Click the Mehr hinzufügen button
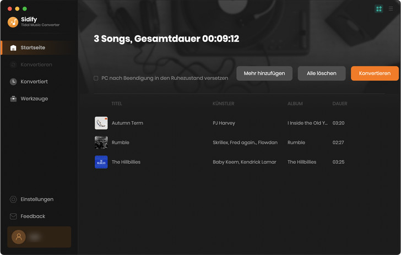Viewport: 401px width, 255px height. (264, 73)
